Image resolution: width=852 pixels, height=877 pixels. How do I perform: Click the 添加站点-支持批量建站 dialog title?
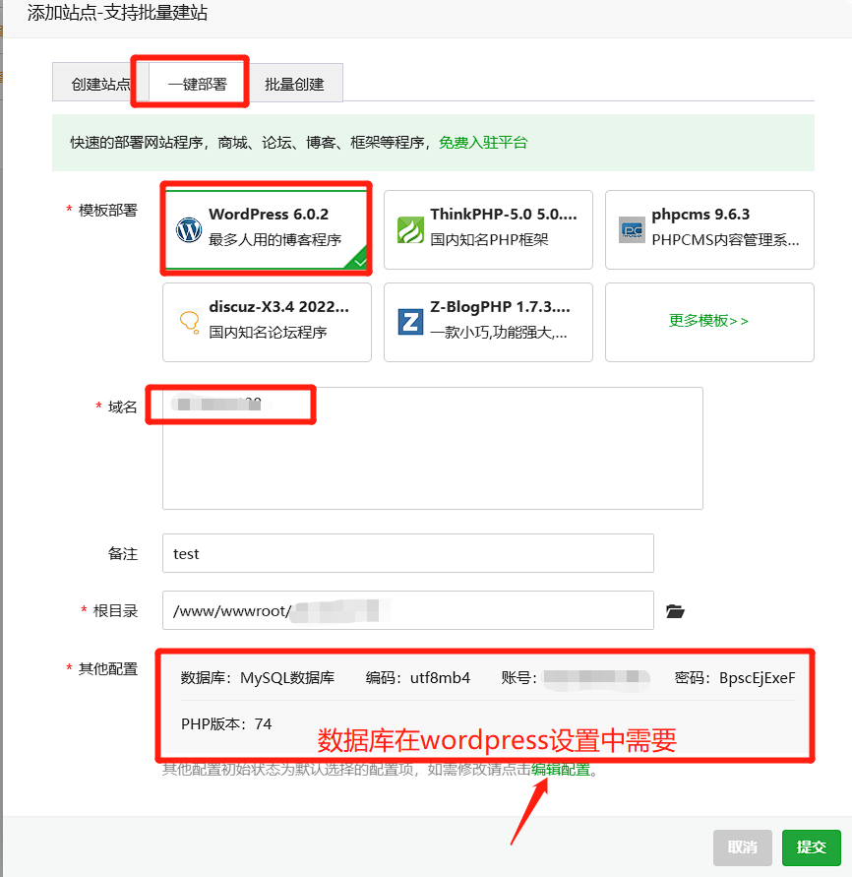point(117,13)
